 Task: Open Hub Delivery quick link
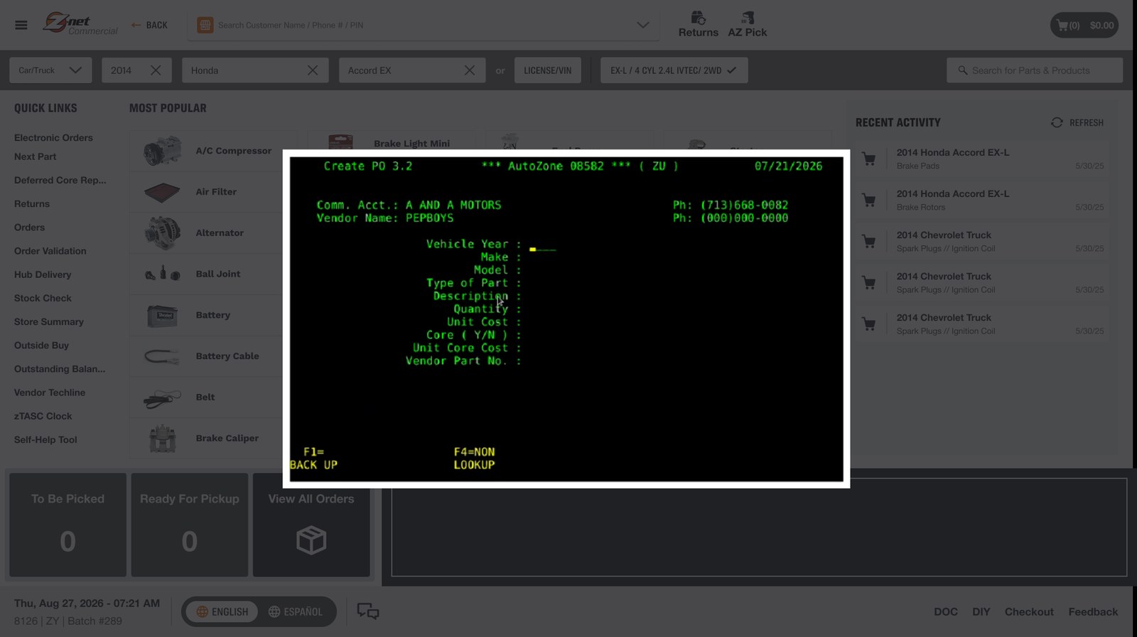(x=43, y=275)
